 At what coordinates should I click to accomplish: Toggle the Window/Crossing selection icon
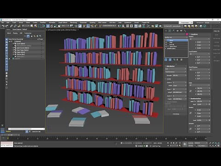pyautogui.click(x=43, y=26)
